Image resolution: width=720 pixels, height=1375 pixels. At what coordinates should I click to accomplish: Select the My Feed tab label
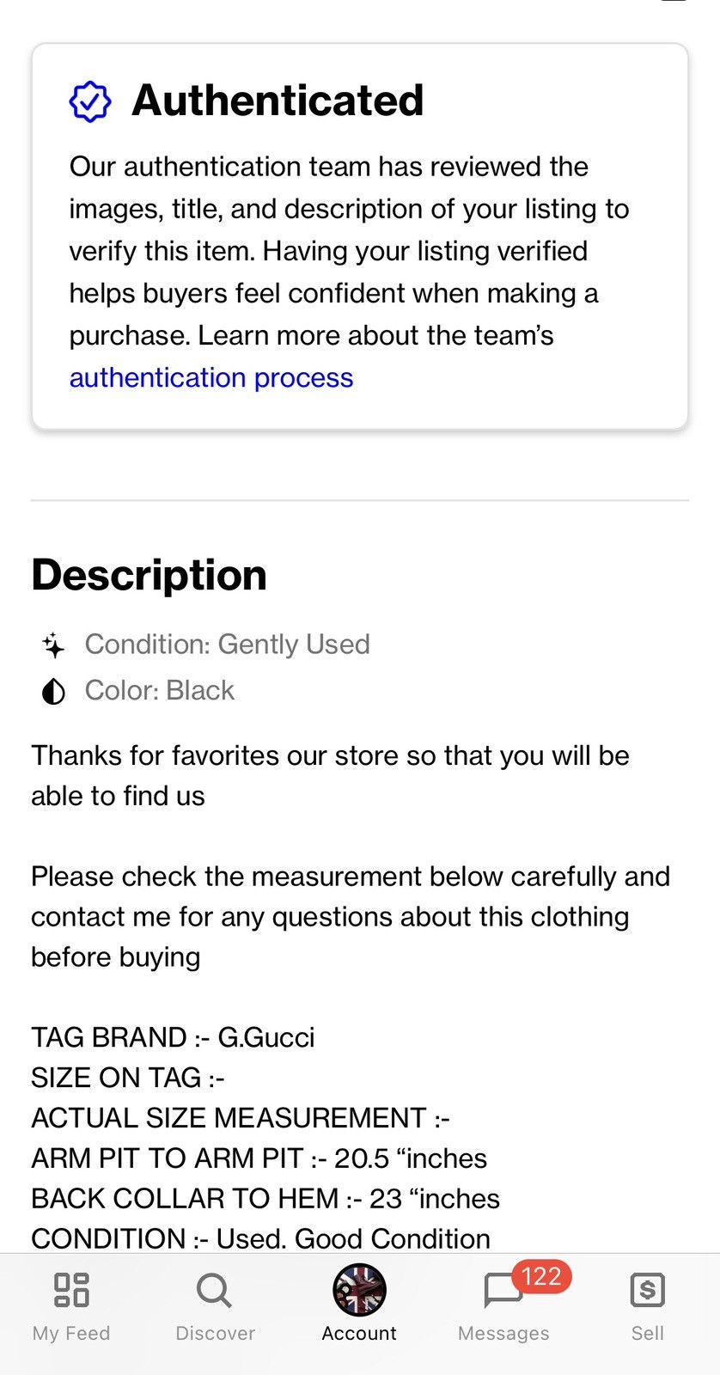pos(71,1333)
